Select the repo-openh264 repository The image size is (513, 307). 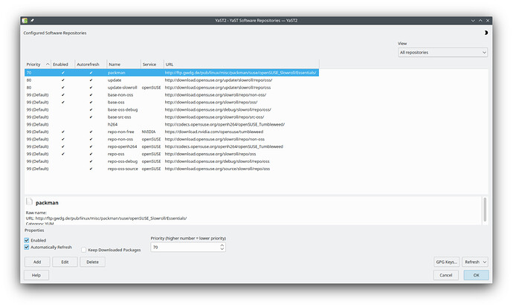[x=123, y=146]
